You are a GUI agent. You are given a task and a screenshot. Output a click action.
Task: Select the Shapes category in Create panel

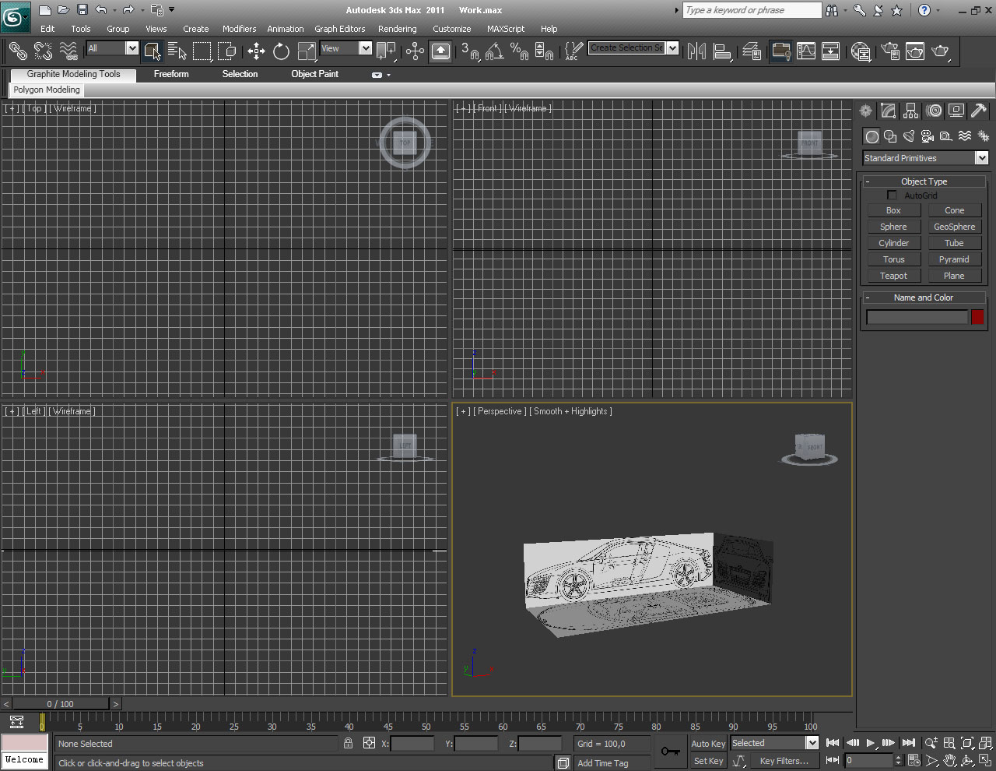point(890,136)
